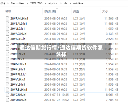This screenshot has width=128, height=103.
Task: Click the file icon of 30#ALL9.lc1
Action: pos(7,39)
